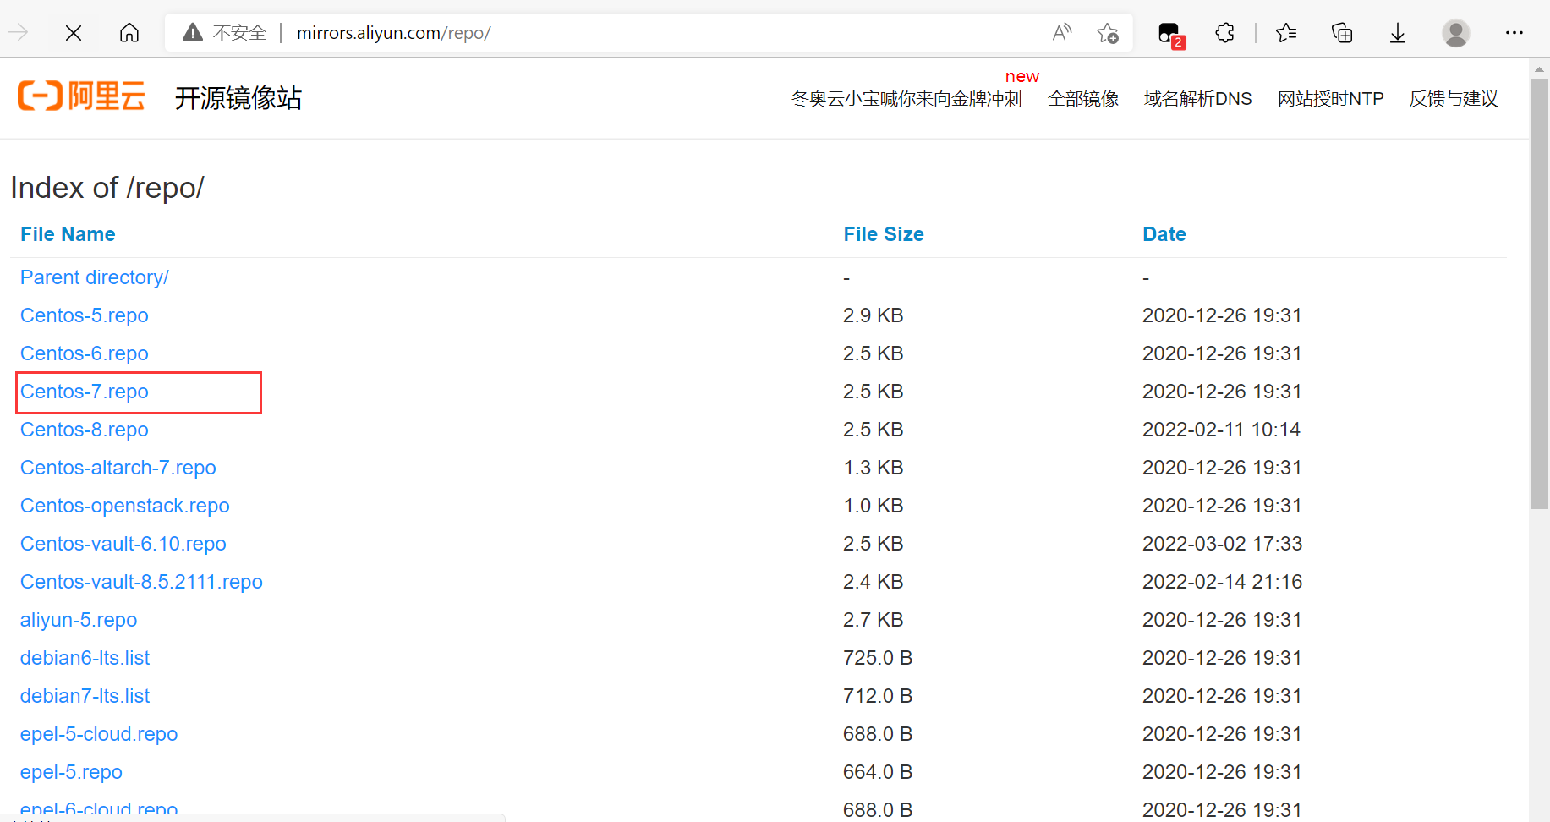
Task: Select size 1.0 KB of Centos-openstack.repo
Action: [873, 506]
